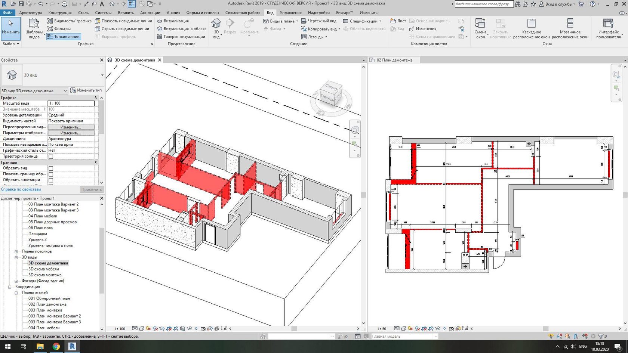Click Смена окон switch windows
628x353 pixels.
tap(480, 29)
